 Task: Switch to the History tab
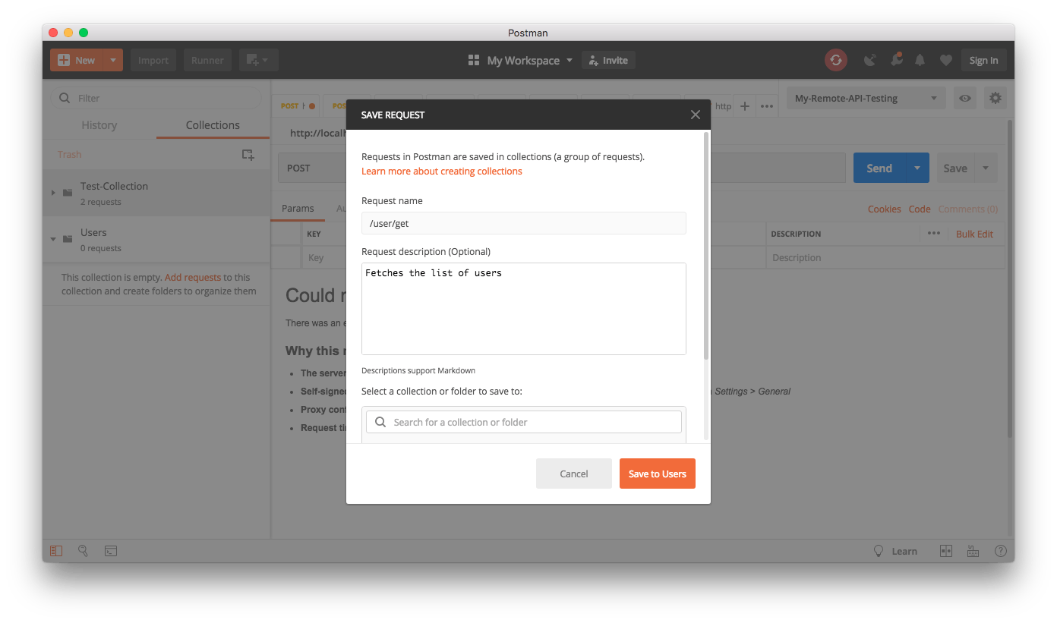click(x=98, y=124)
